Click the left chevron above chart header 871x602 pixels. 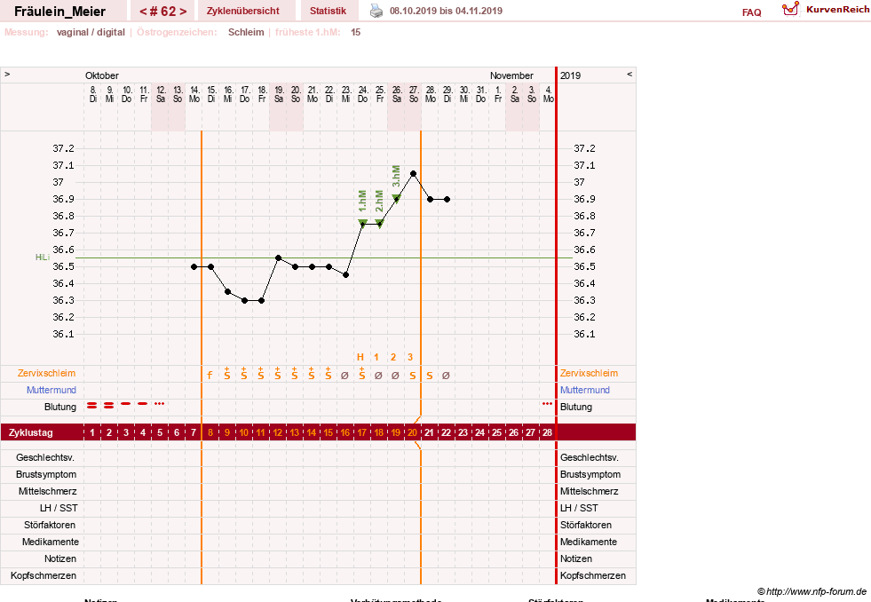(x=7, y=74)
